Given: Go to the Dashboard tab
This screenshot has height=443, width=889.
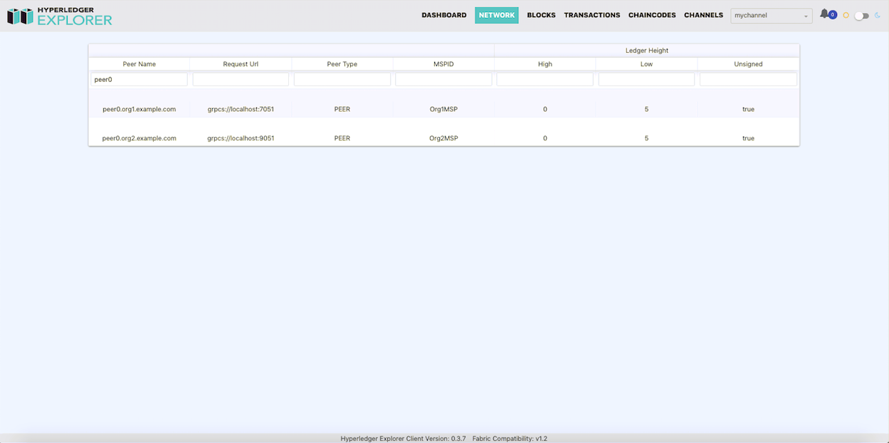Looking at the screenshot, I should coord(444,15).
